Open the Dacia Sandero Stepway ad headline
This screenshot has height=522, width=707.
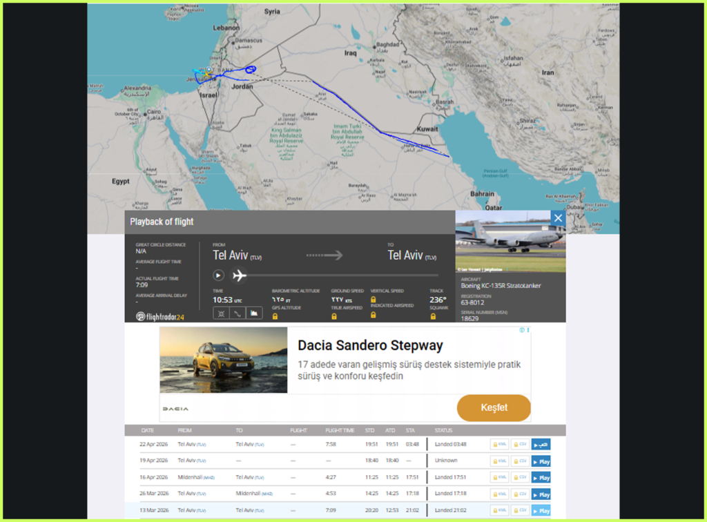pos(370,345)
